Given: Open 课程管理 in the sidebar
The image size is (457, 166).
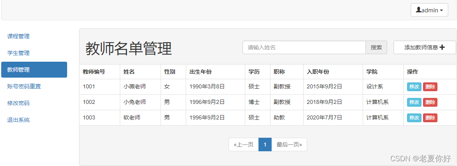Looking at the screenshot, I should point(18,36).
